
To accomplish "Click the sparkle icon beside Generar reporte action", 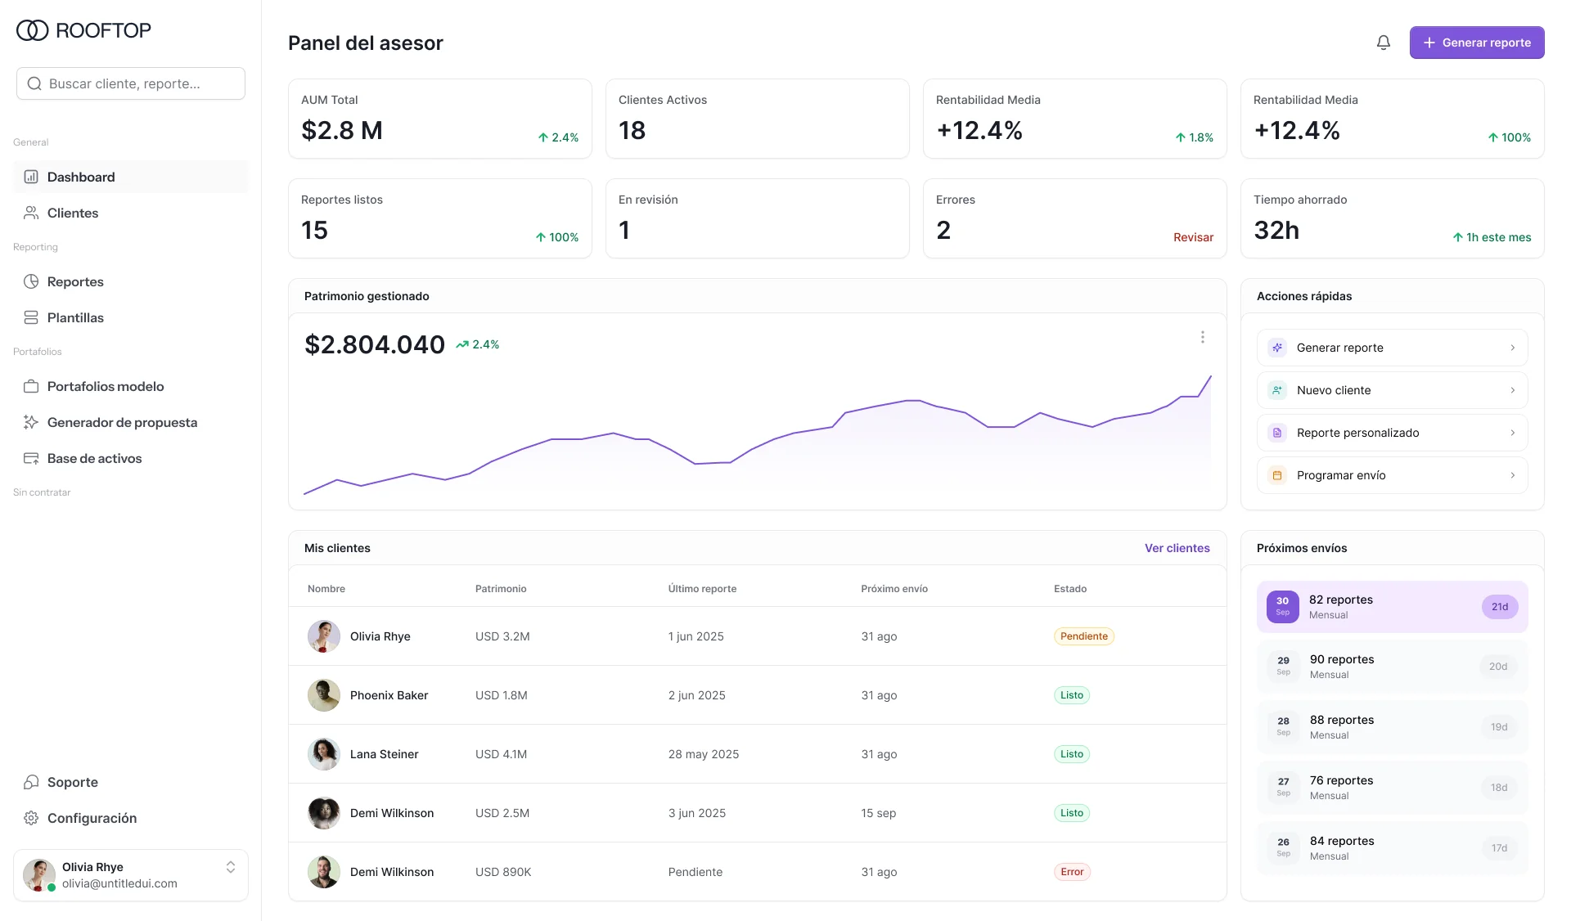I will pos(1277,348).
